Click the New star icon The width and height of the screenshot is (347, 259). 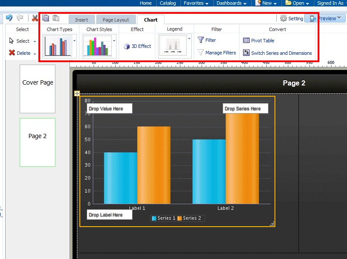tap(258, 3)
